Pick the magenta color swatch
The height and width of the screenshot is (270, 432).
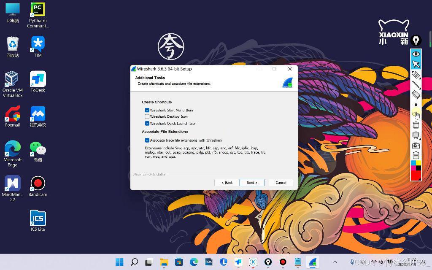(413, 168)
